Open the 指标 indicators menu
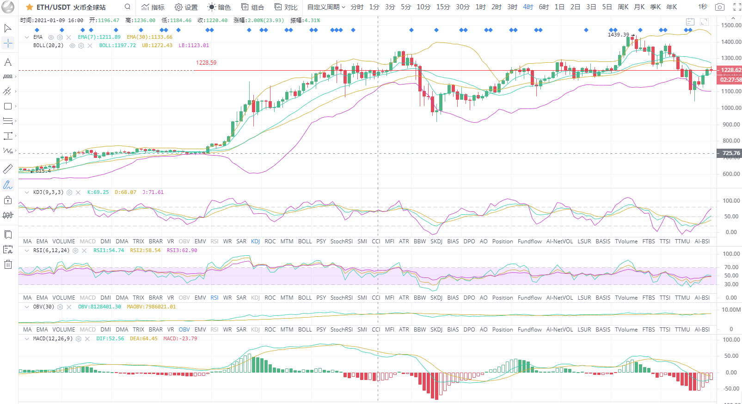 153,7
